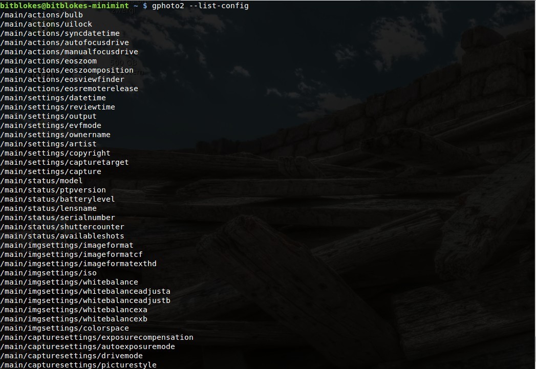Screen dimensions: 536x369
Task: Select /main/settings/reviewtime line
Action: (x=58, y=107)
